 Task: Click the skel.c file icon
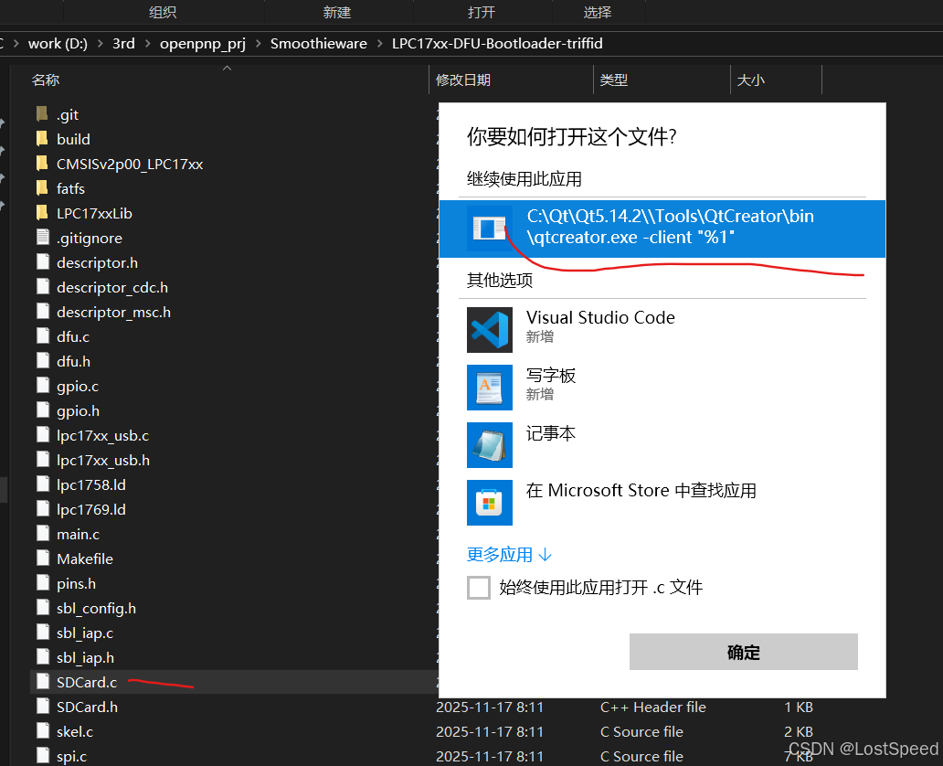(43, 730)
